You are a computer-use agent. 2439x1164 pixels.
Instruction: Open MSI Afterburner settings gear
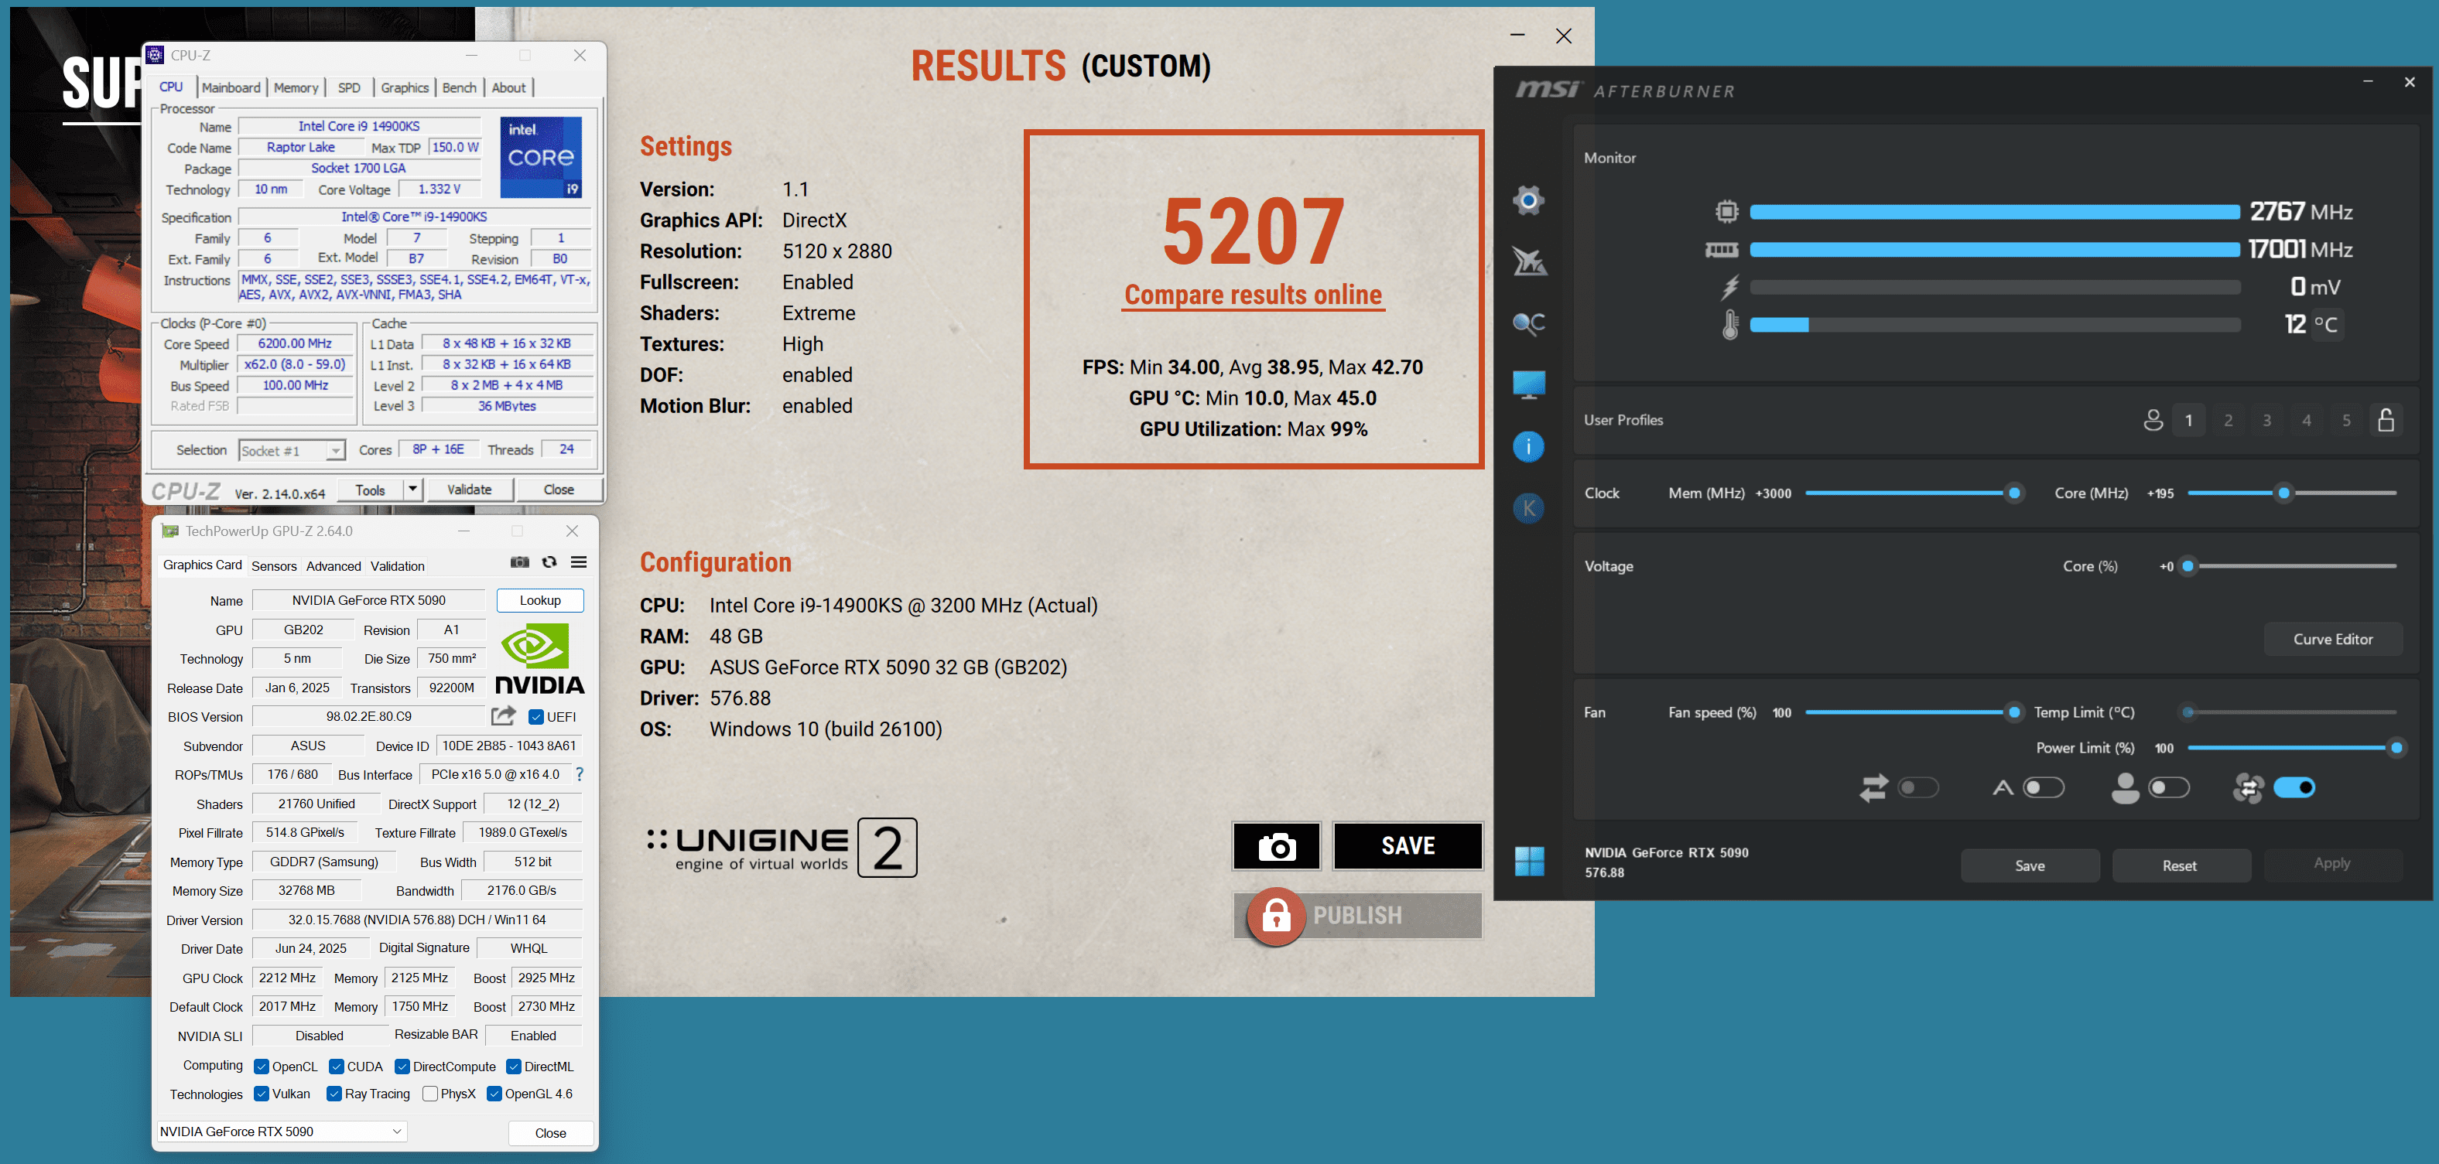(1529, 200)
